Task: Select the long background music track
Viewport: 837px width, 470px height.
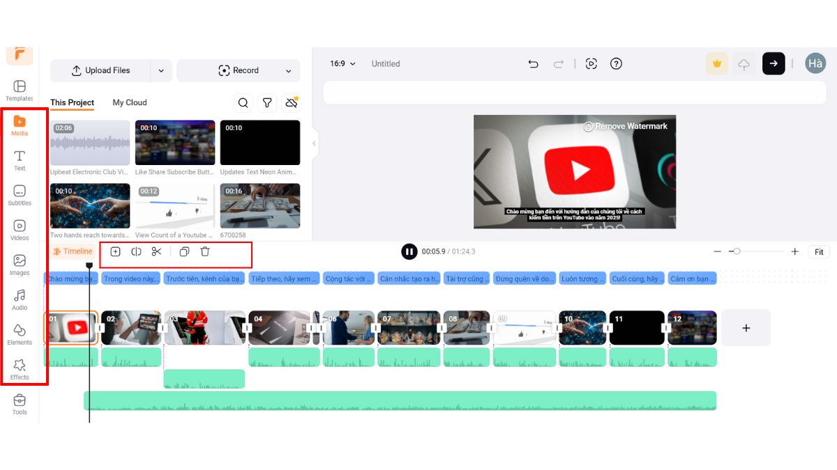Action: pyautogui.click(x=400, y=400)
